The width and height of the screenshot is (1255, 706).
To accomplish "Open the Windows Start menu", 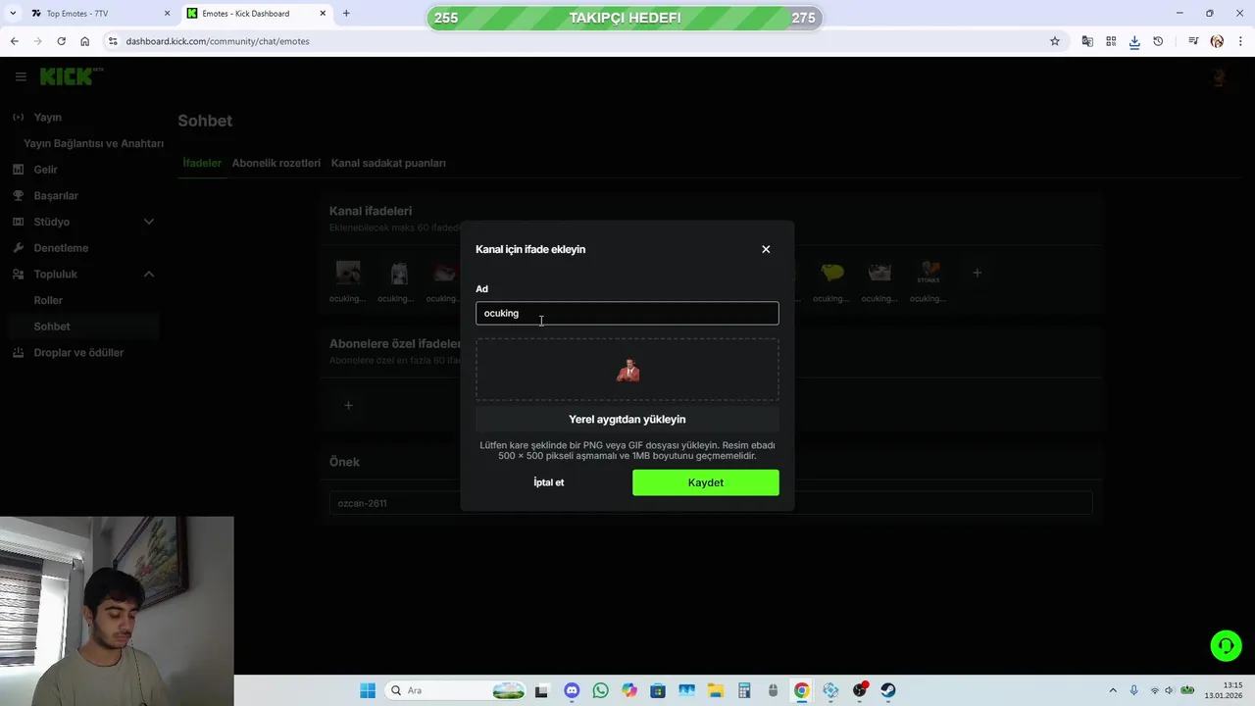I will [368, 690].
